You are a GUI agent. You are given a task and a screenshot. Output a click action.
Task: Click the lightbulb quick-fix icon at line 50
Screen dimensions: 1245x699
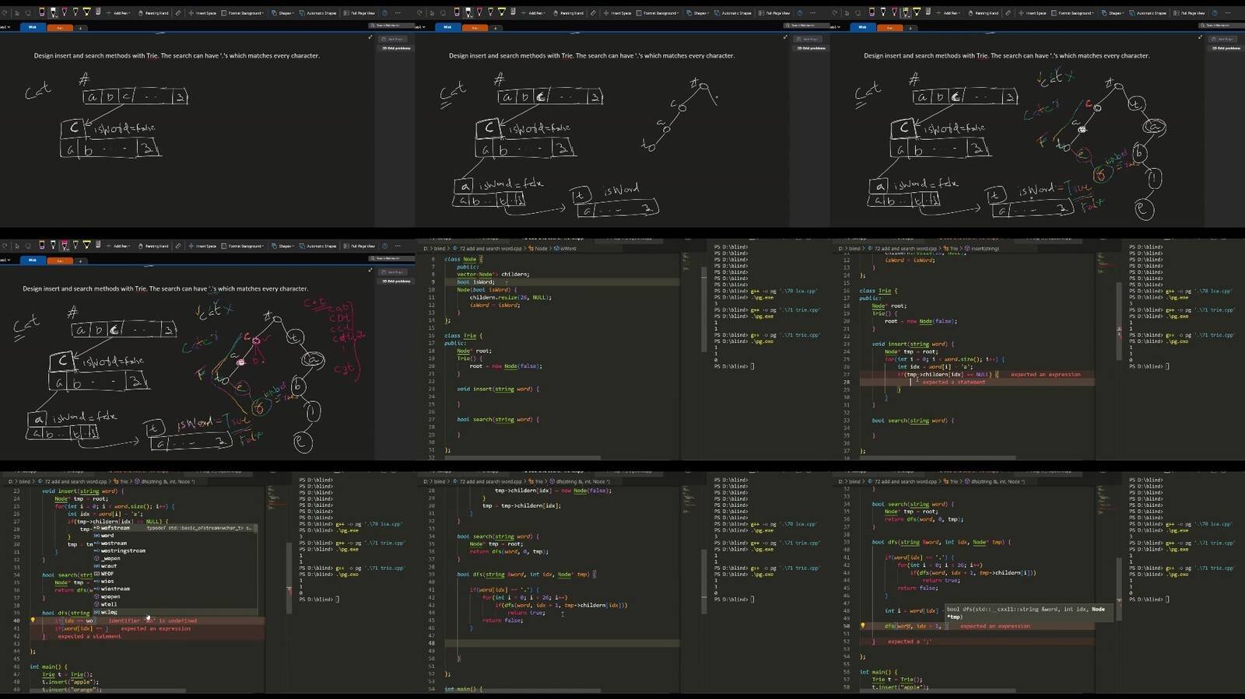point(862,626)
